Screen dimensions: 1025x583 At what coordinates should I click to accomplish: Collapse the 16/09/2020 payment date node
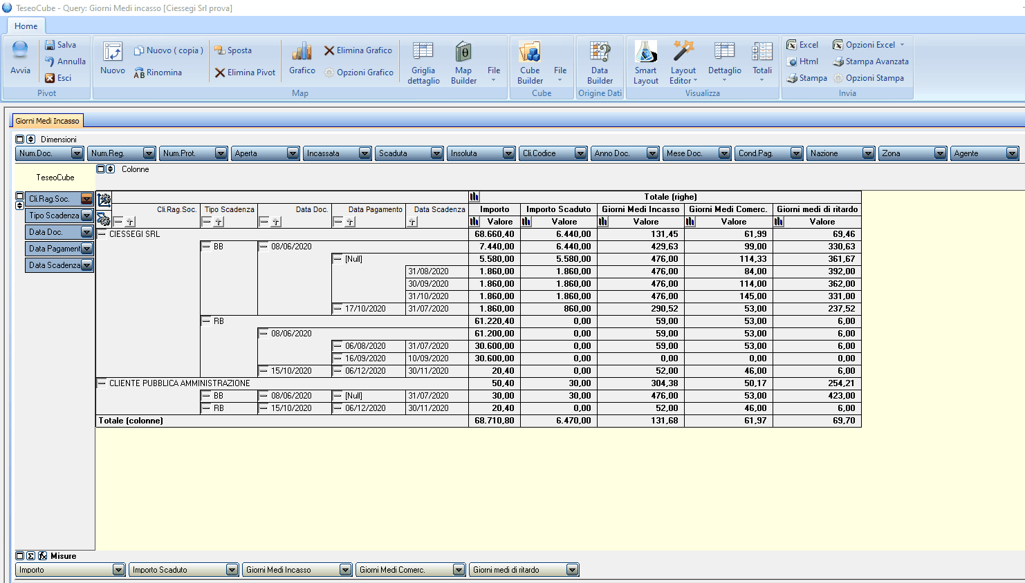pos(338,359)
